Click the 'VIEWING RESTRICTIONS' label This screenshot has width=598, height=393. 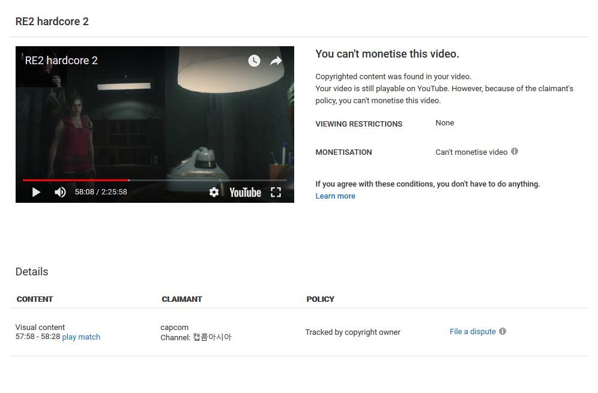tap(359, 124)
